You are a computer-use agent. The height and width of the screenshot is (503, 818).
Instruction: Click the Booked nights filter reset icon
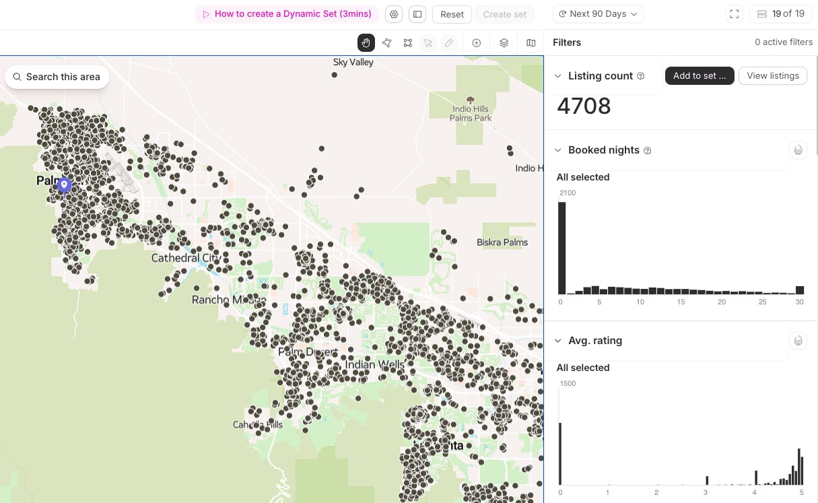[x=798, y=150]
